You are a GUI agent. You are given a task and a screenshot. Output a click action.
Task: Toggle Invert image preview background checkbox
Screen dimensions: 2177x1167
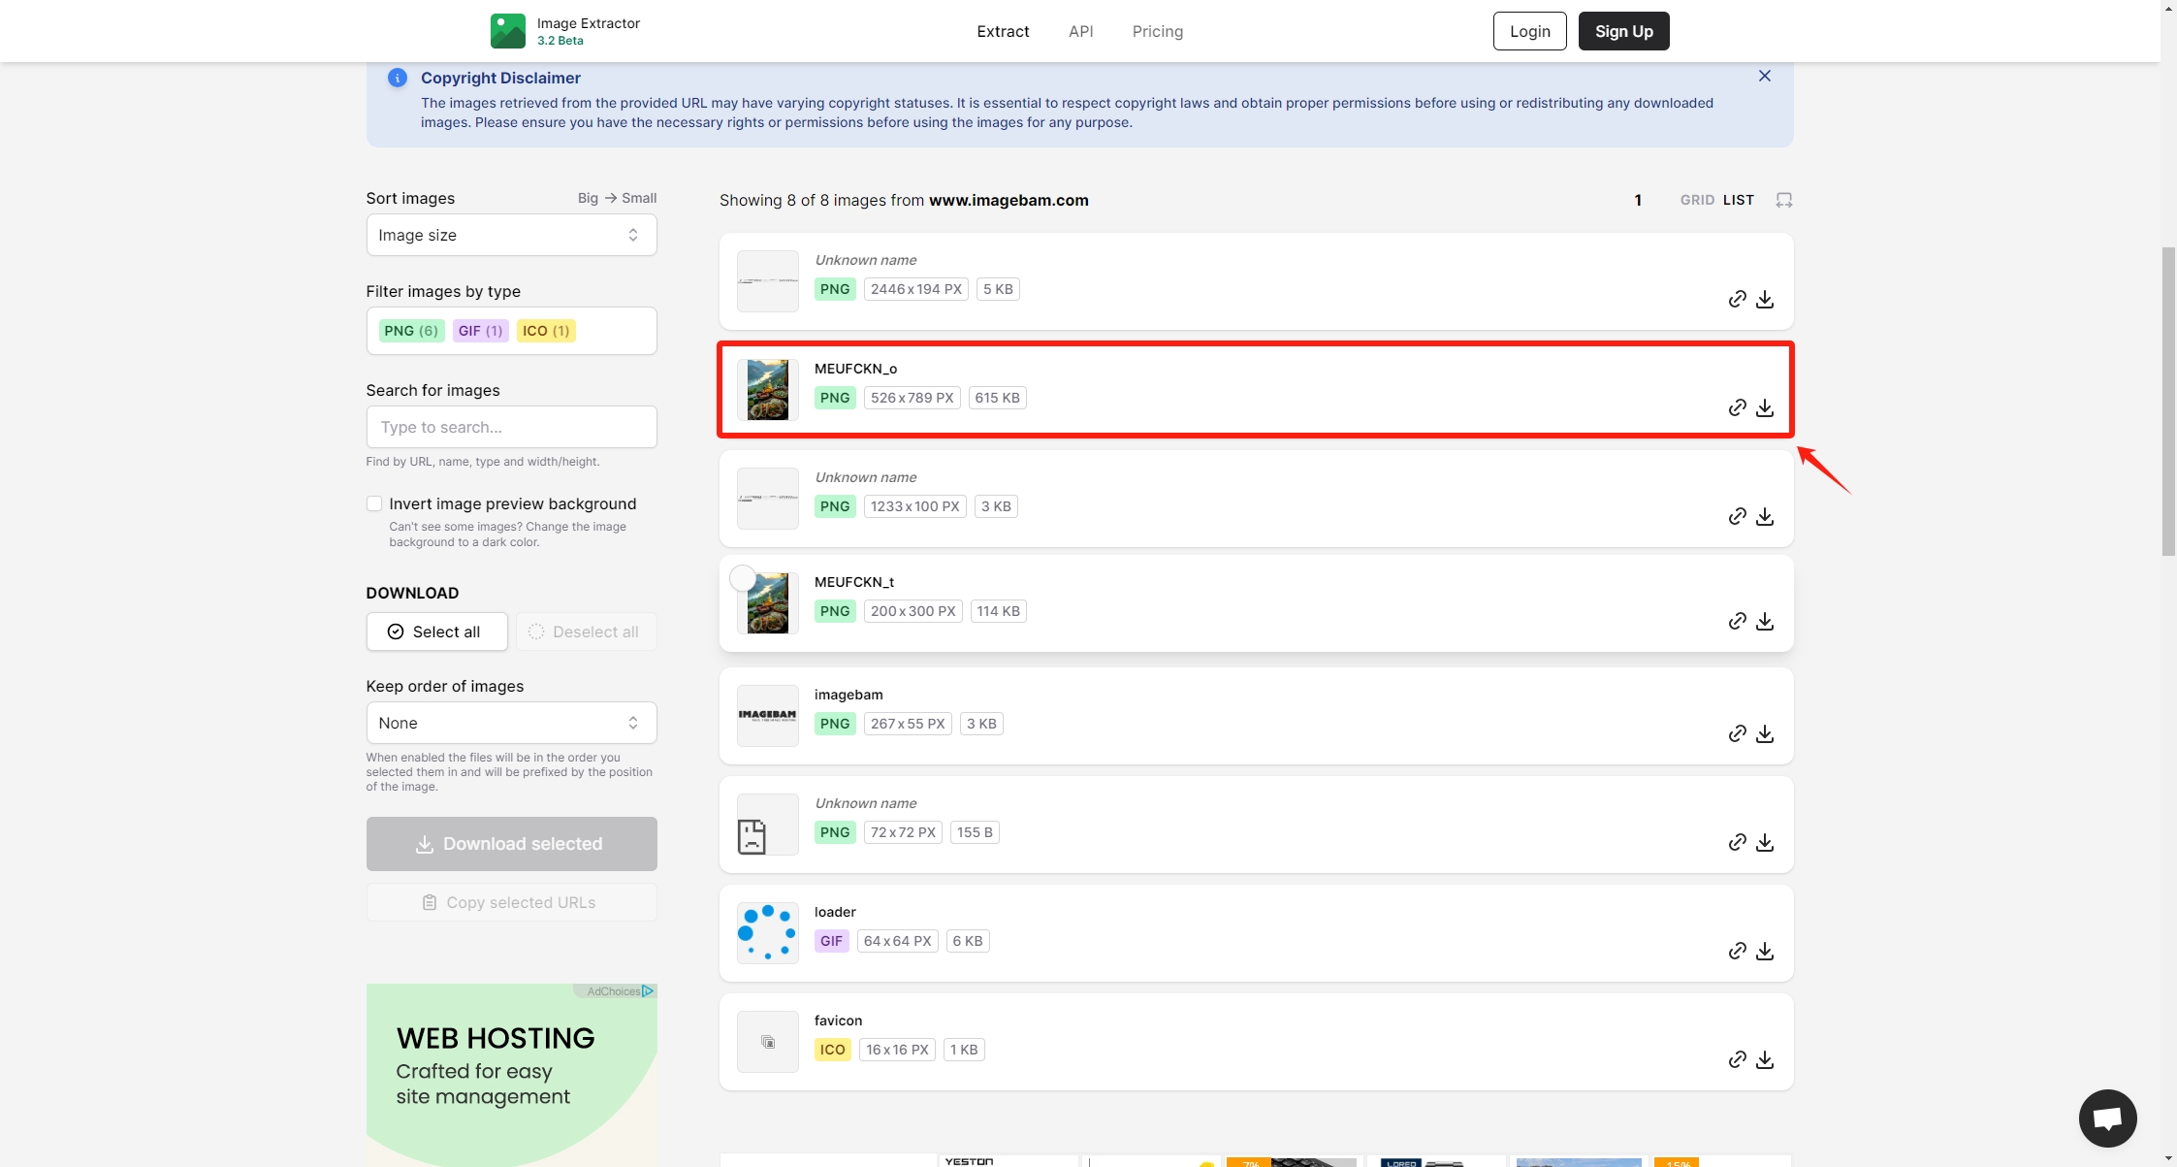373,502
